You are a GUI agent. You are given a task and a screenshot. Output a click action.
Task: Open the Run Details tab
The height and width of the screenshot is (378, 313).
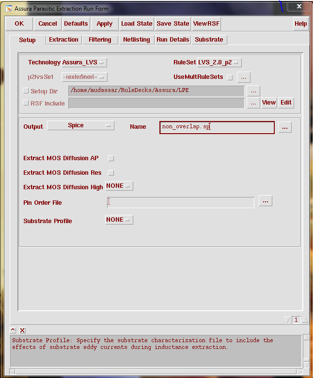[173, 40]
